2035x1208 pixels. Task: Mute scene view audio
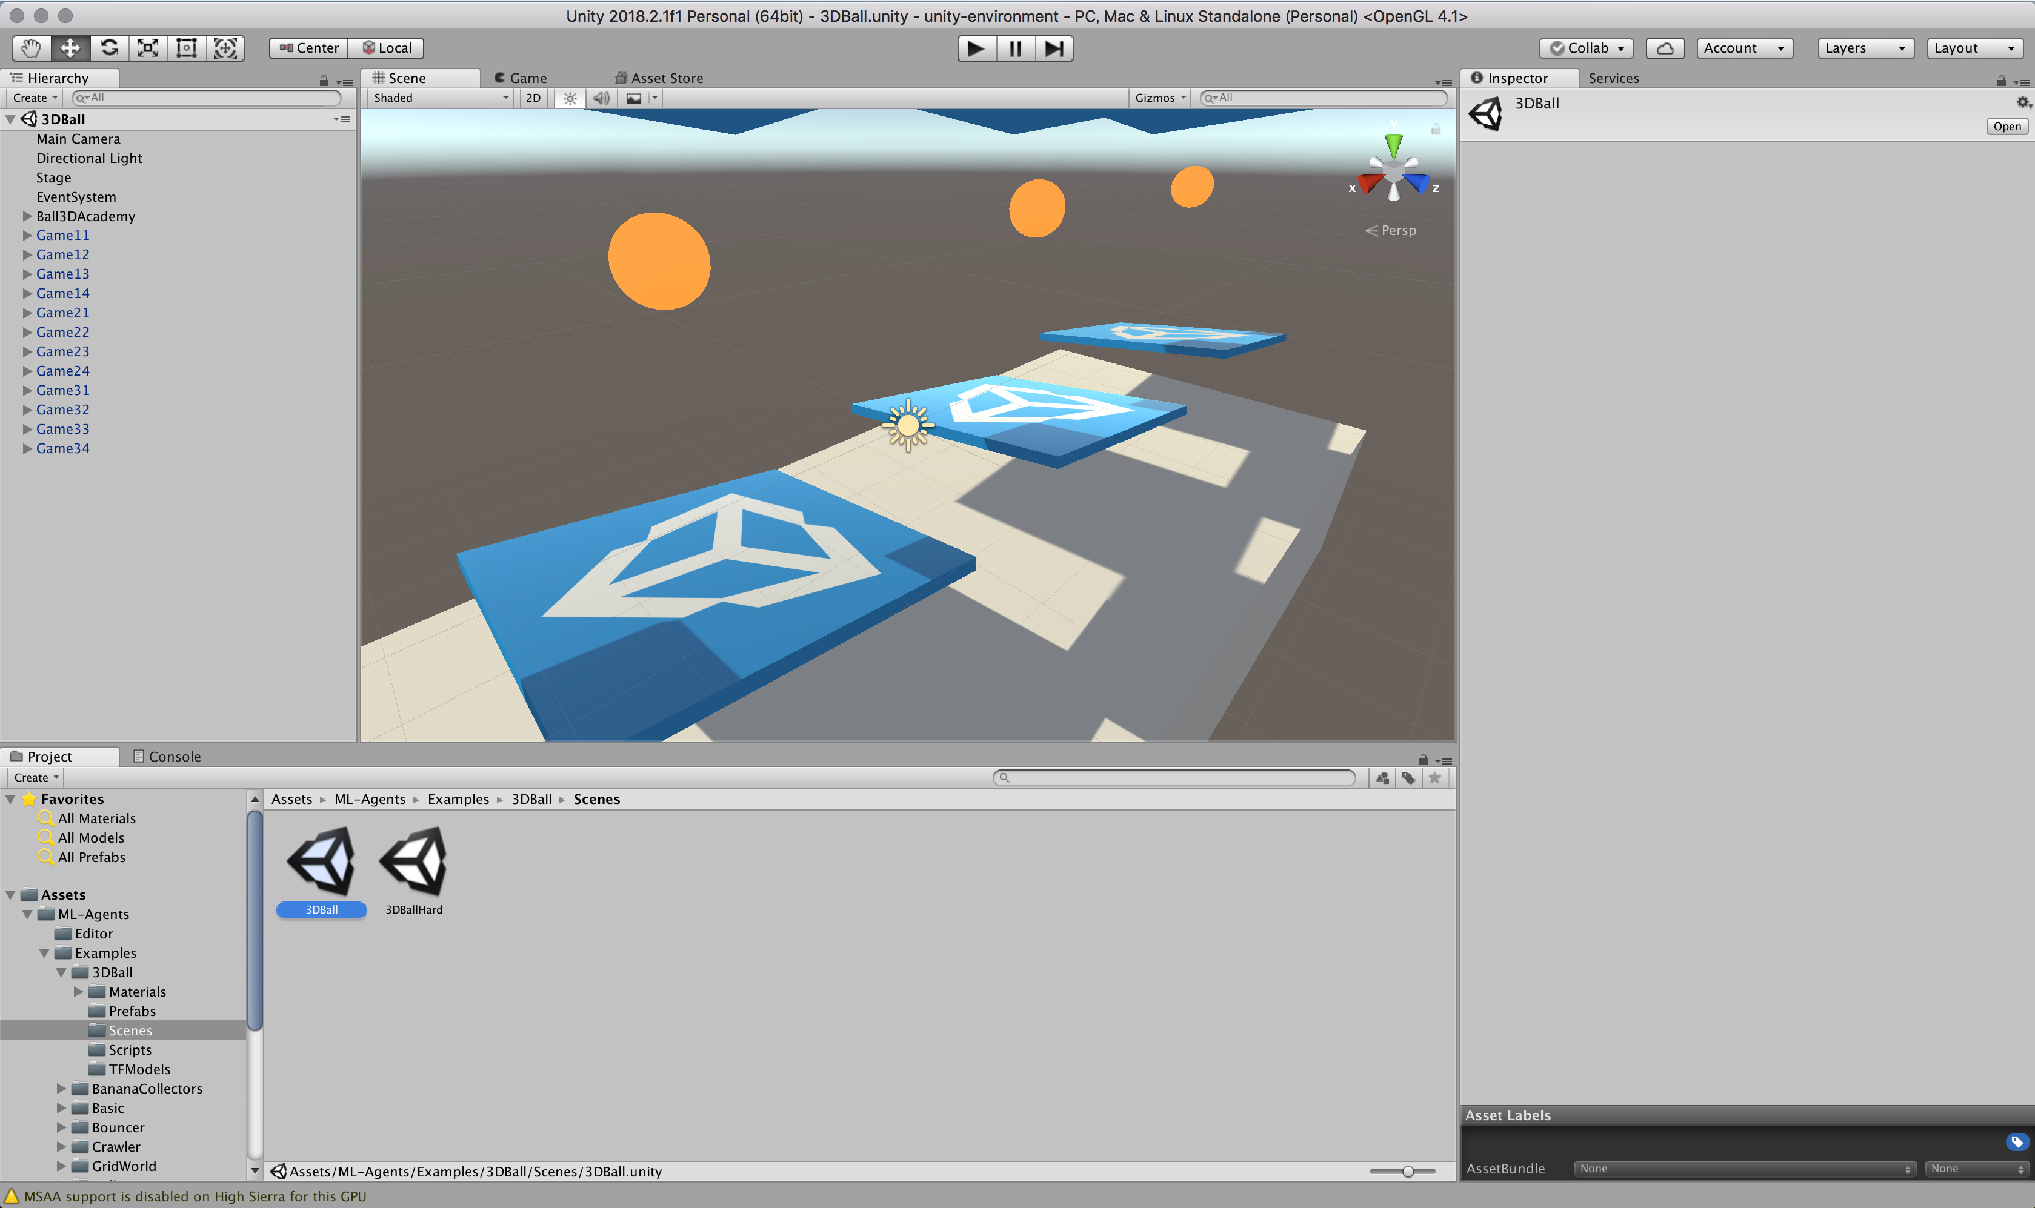pos(601,98)
